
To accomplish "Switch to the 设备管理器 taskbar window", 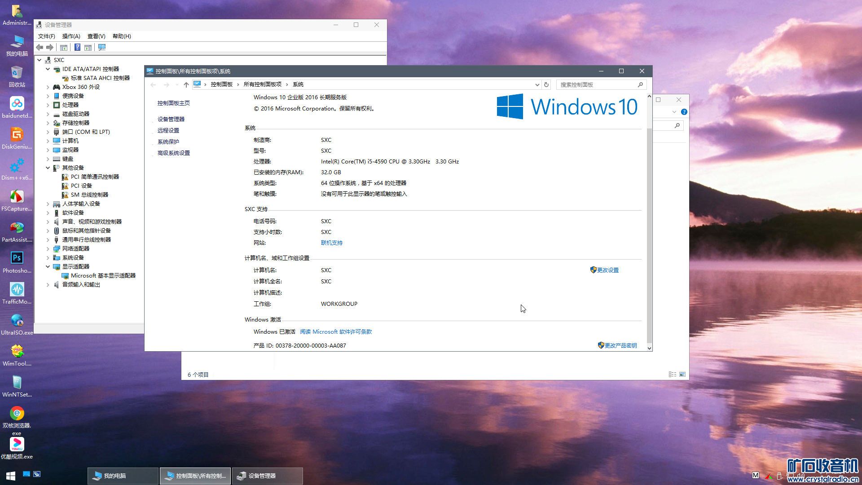I will (x=268, y=476).
